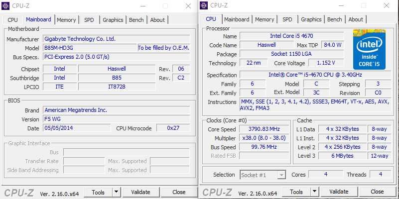Click Validate button in left window

pyautogui.click(x=140, y=192)
